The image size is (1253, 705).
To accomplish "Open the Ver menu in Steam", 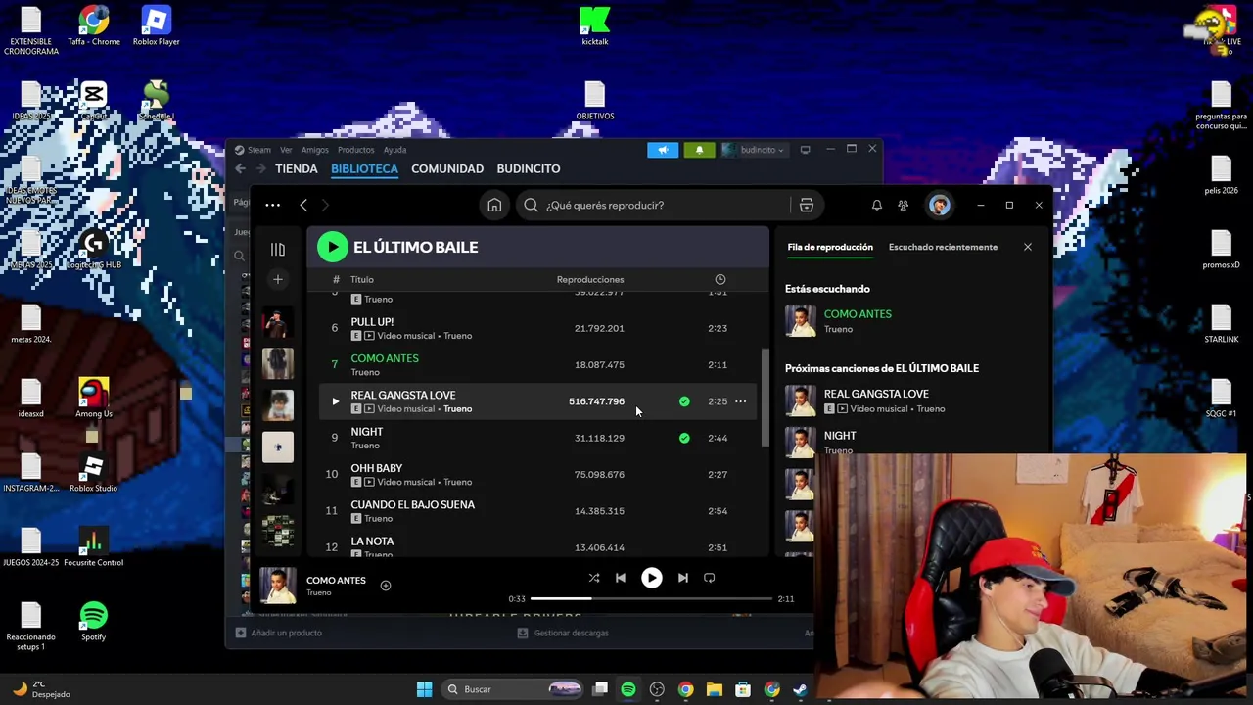I will coord(286,150).
